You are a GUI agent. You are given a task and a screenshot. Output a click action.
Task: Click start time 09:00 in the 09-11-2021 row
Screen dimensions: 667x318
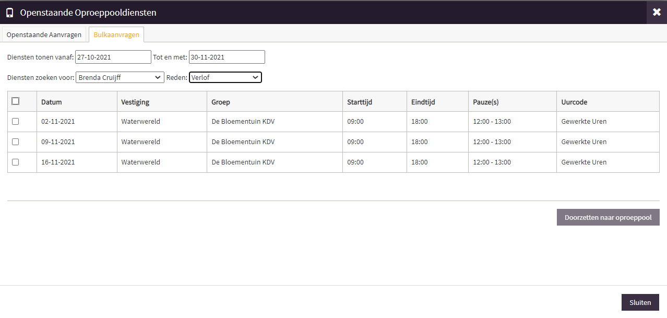point(355,142)
